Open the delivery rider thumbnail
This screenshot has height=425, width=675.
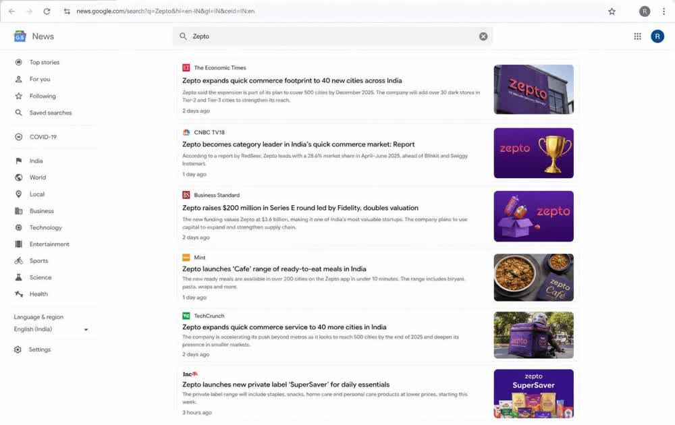click(533, 335)
